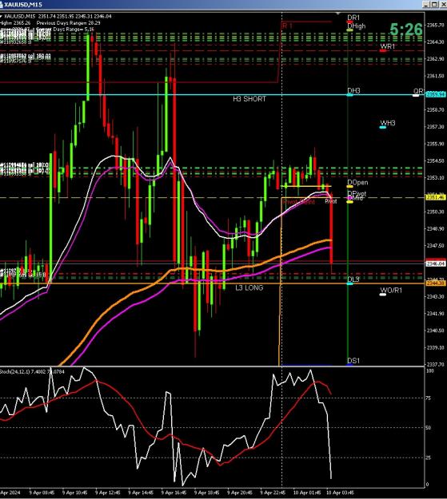Select the DHigh level marker

click(349, 30)
